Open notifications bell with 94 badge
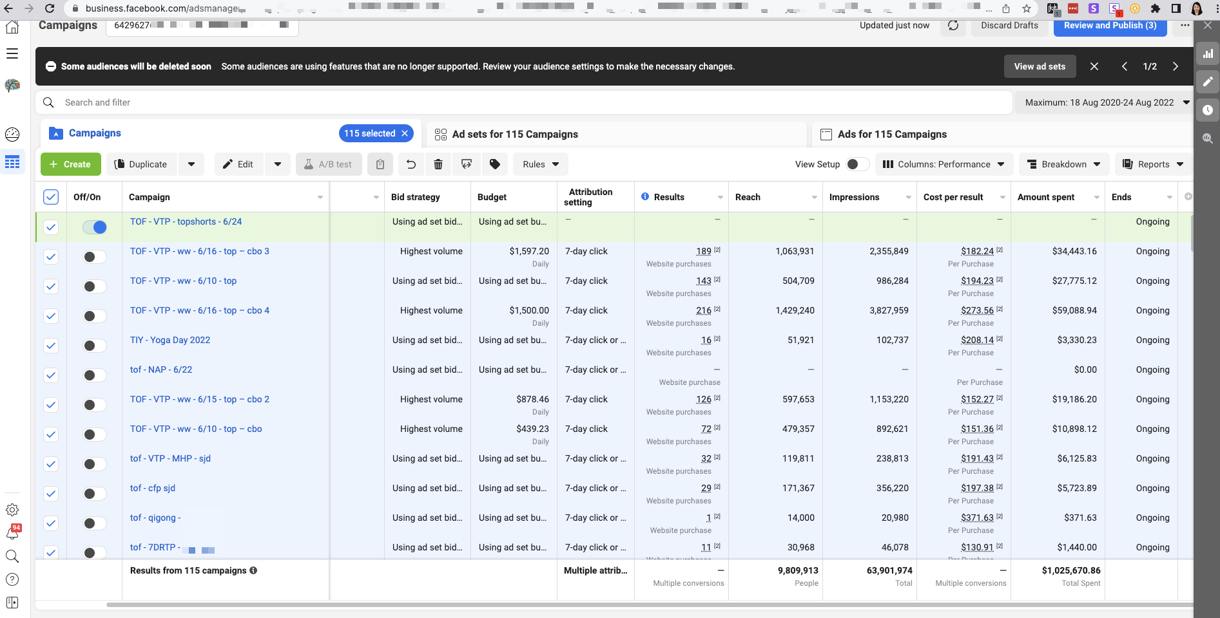This screenshot has height=618, width=1220. coord(12,533)
